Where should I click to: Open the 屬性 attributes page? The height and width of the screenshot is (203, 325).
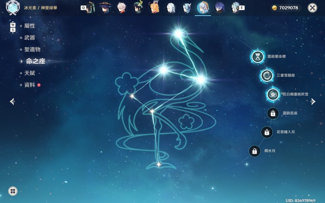coord(29,26)
